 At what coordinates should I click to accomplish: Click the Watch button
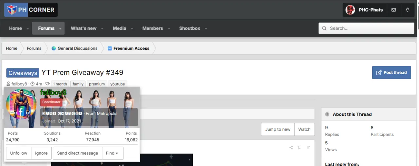tap(304, 129)
